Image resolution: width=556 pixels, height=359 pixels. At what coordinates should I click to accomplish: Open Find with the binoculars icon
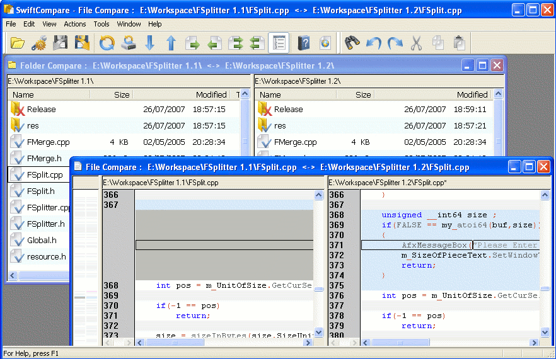(x=352, y=43)
